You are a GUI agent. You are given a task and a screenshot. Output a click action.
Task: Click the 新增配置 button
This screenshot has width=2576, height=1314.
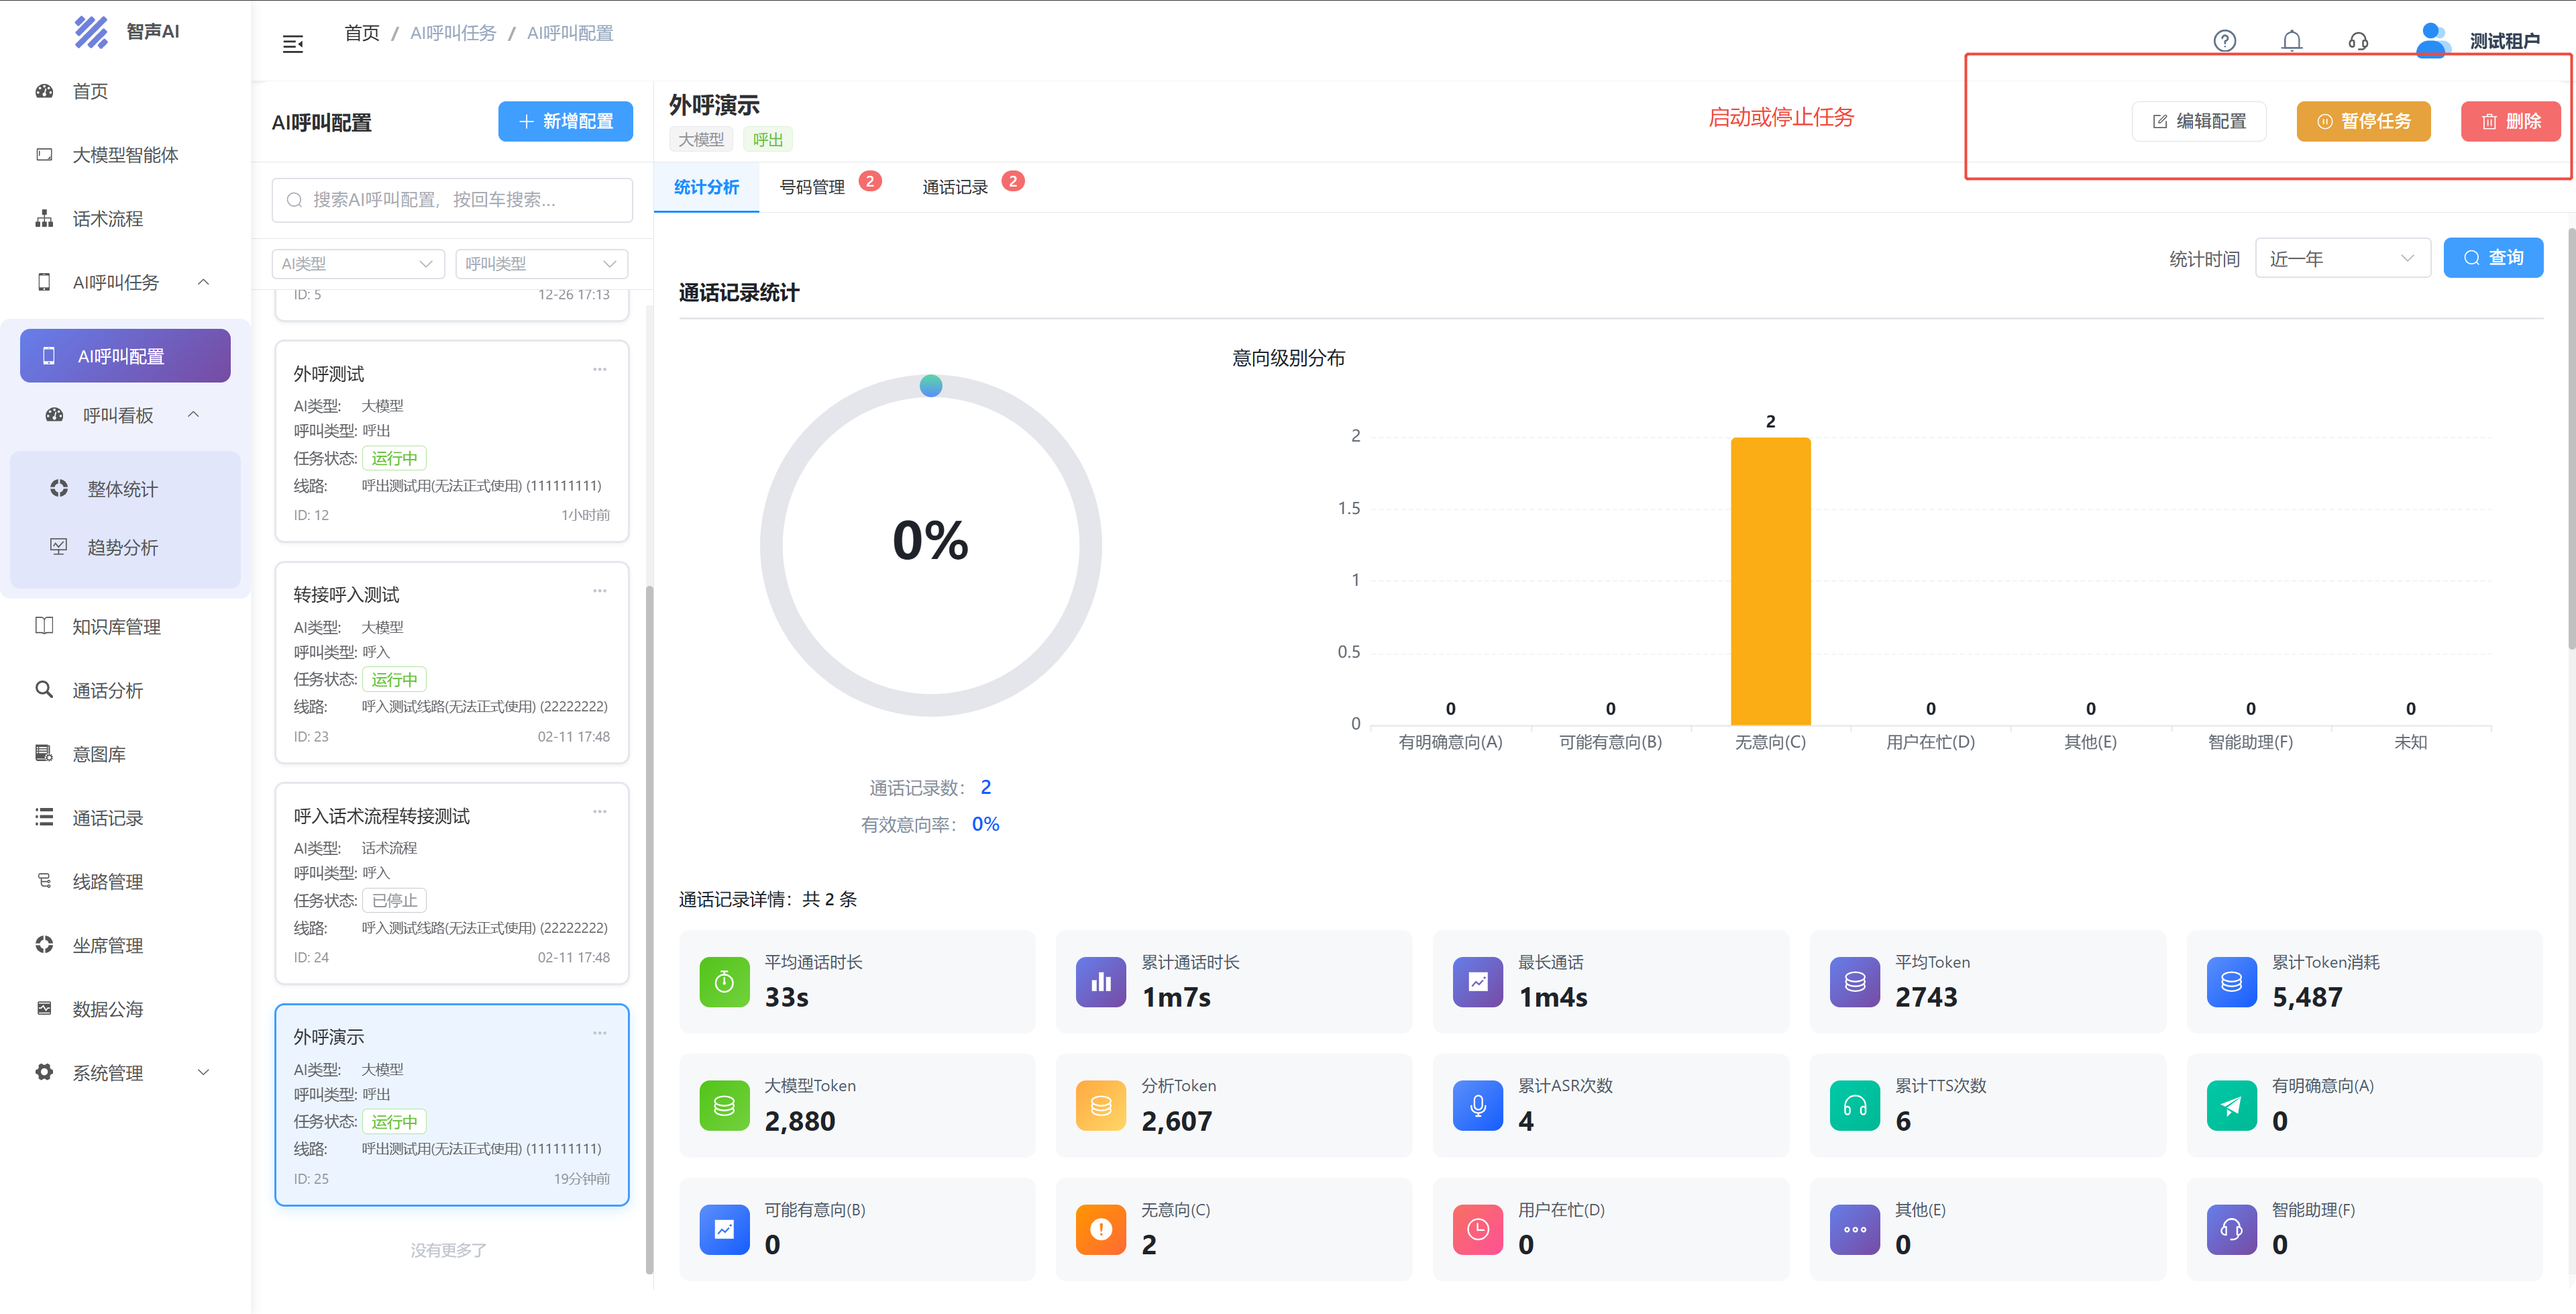565,122
